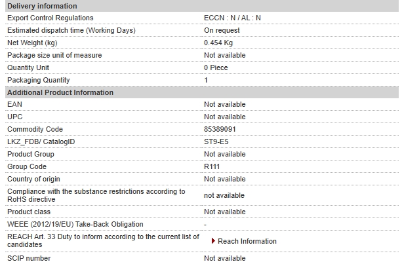Select lowercase not available RoHS value

[x=224, y=195]
